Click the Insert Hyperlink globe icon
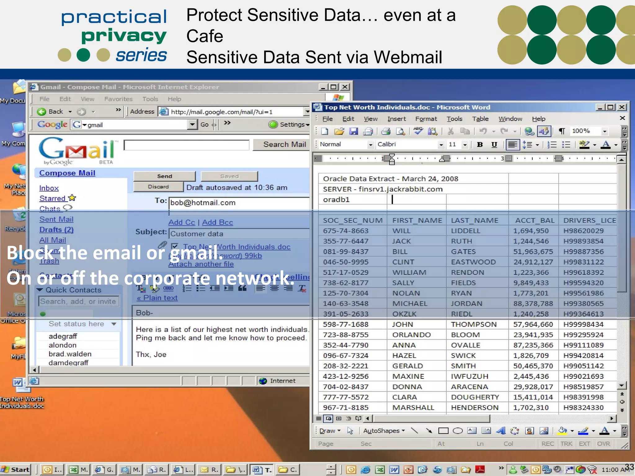The width and height of the screenshot is (635, 476). pyautogui.click(x=529, y=131)
